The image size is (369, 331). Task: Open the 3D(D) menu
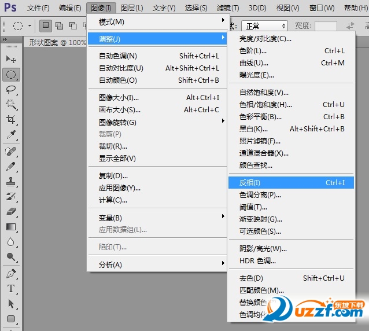(x=257, y=8)
